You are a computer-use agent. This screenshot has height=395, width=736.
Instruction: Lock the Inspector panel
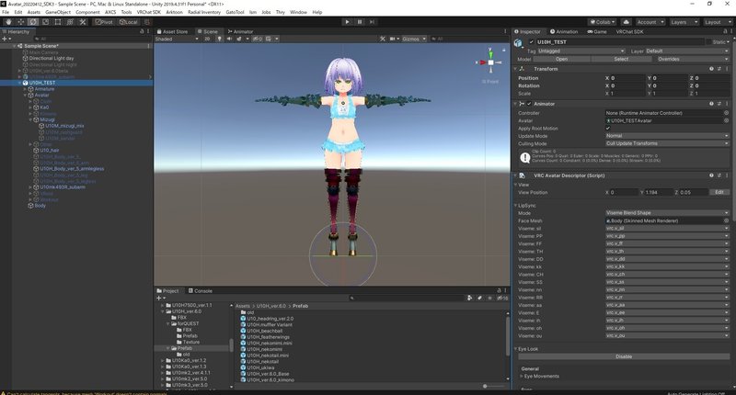[725, 31]
